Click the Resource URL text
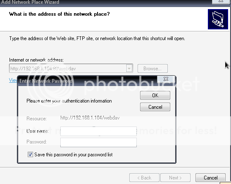 tap(90, 118)
